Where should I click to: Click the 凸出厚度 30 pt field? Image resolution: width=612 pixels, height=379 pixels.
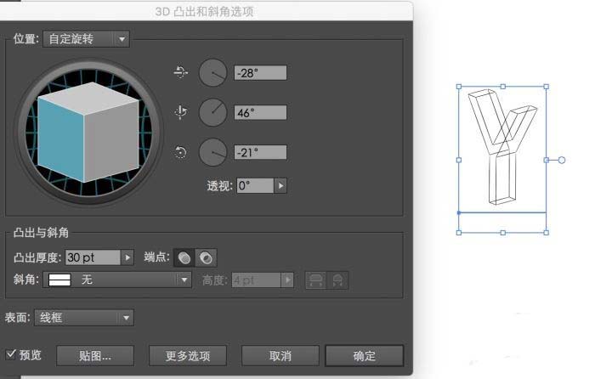click(x=93, y=257)
